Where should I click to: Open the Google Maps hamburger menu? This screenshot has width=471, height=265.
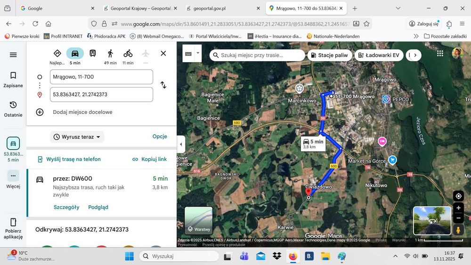(13, 55)
